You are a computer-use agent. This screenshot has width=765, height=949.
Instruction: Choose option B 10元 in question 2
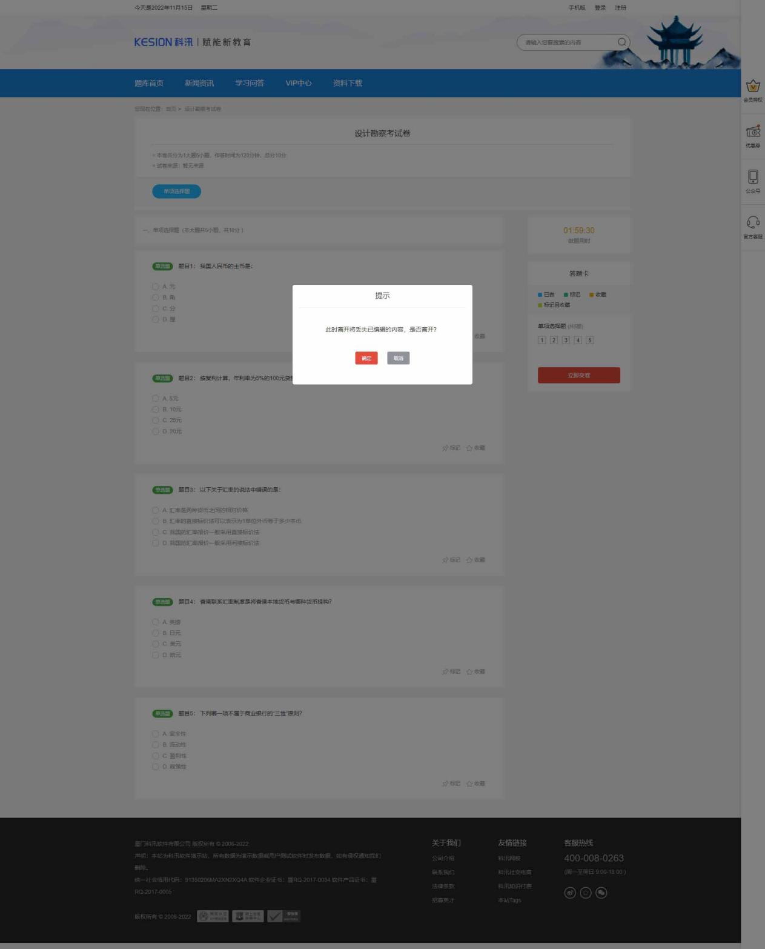(156, 410)
